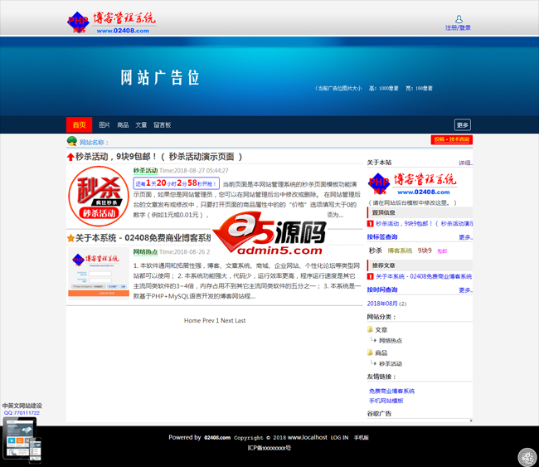Click Last in the pagination

point(240,320)
